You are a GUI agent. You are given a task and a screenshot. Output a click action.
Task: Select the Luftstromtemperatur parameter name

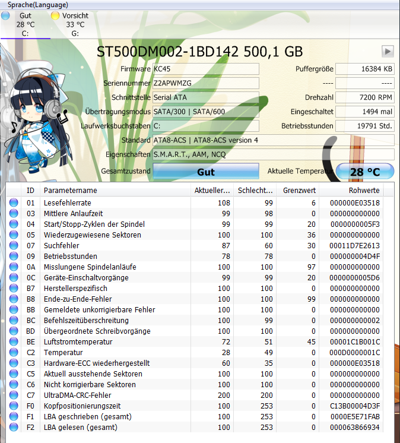tap(78, 342)
